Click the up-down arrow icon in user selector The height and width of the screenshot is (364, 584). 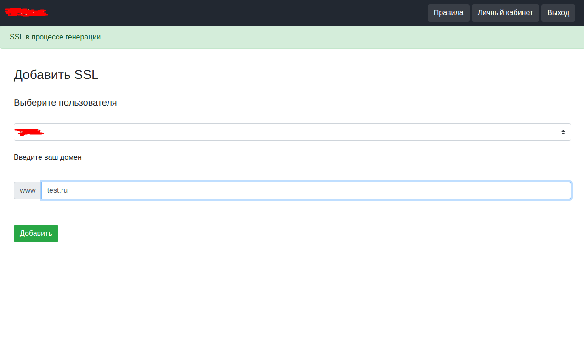click(563, 132)
